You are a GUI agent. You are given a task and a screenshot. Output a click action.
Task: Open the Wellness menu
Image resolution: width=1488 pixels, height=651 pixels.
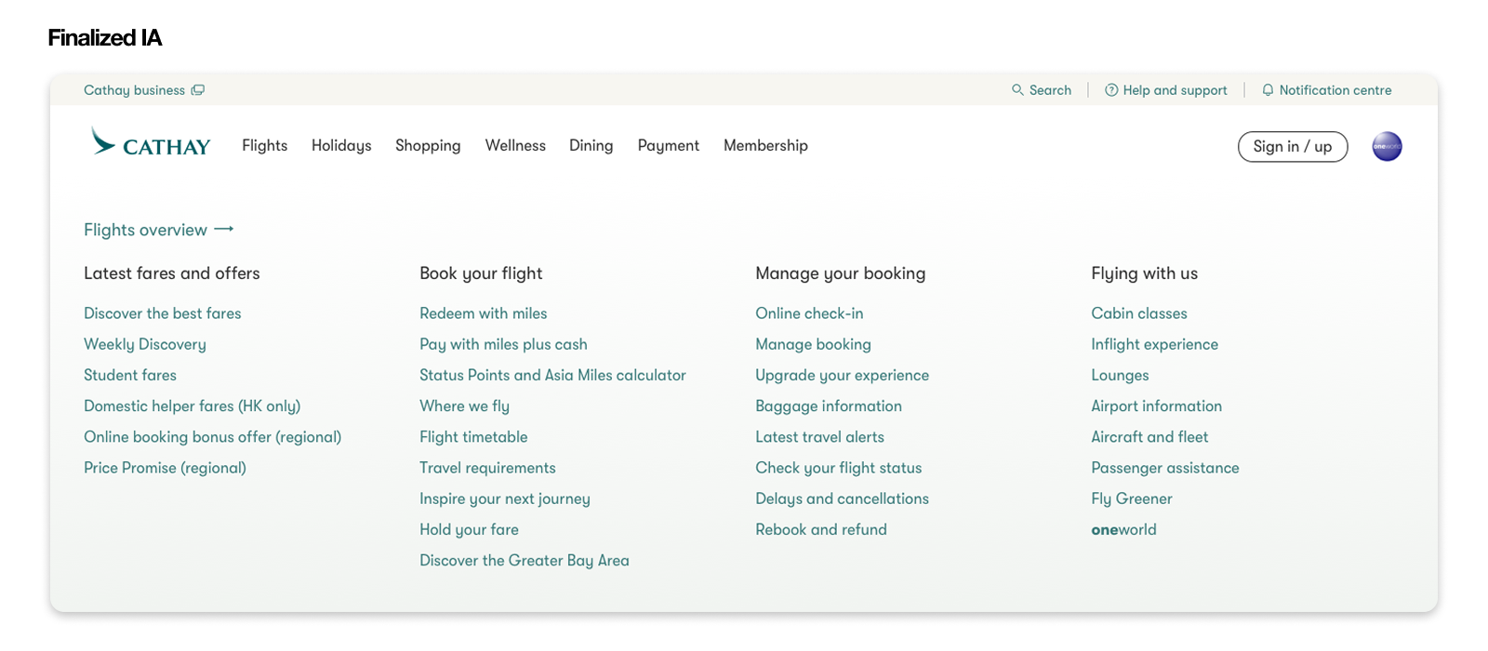click(515, 145)
